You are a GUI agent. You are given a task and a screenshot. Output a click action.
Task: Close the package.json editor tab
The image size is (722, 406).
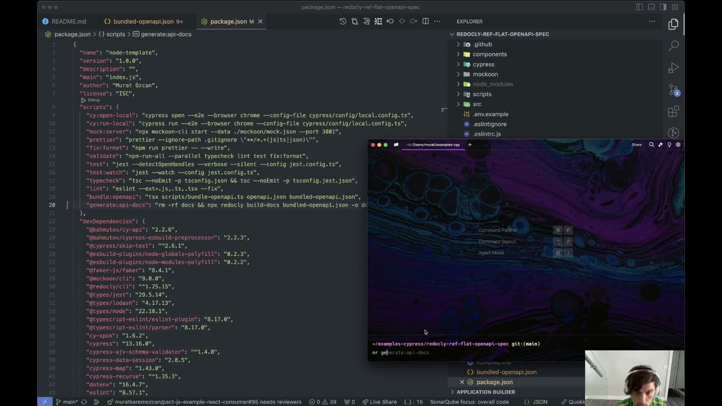point(260,21)
